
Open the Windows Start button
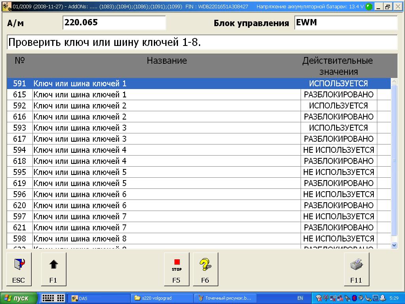point(18,298)
